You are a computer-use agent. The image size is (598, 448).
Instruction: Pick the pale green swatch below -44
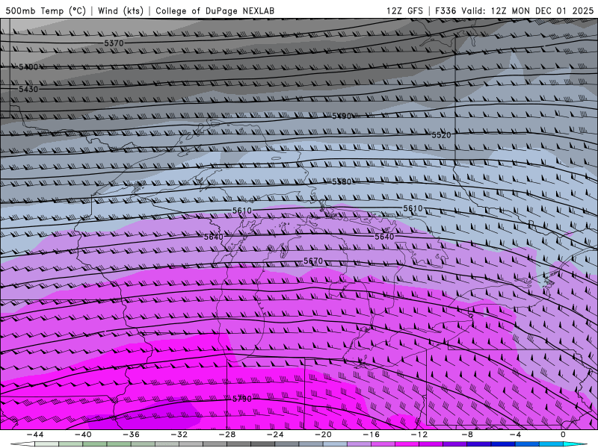47,444
